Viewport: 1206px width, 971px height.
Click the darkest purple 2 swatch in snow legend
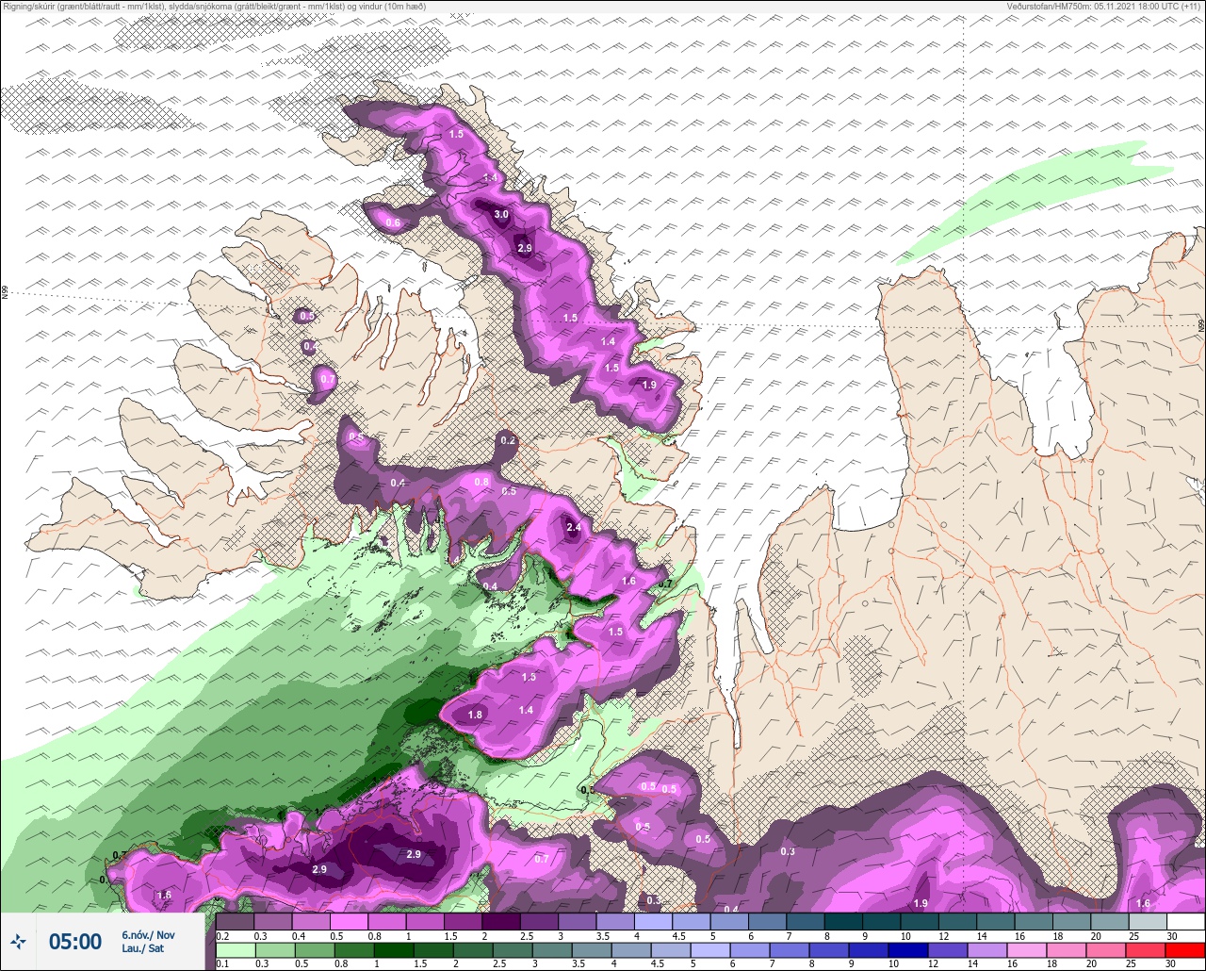coord(500,921)
